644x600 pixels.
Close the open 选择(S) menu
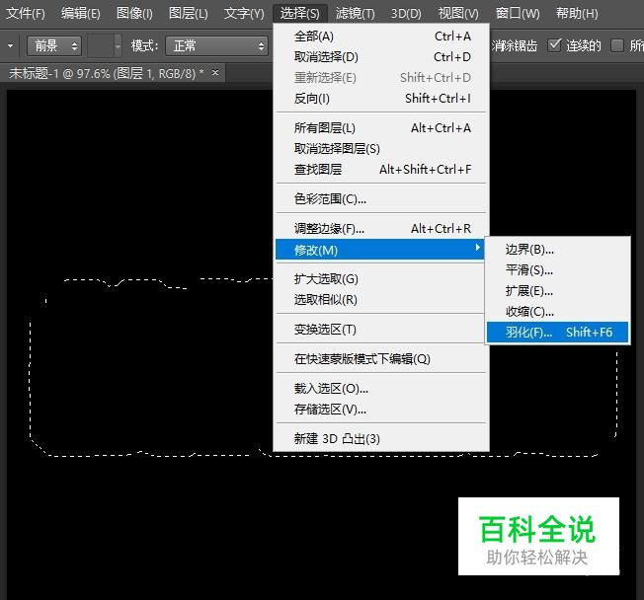[x=299, y=14]
